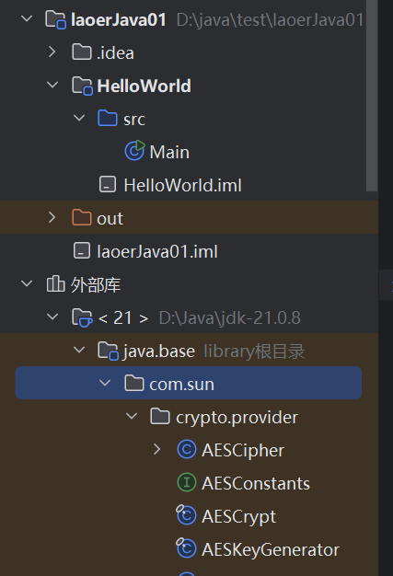393x576 pixels.
Task: Click the crypto.provider package folder icon
Action: [x=160, y=417]
